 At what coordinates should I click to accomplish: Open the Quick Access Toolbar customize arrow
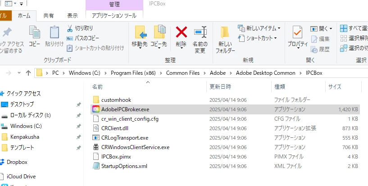click(x=21, y=4)
